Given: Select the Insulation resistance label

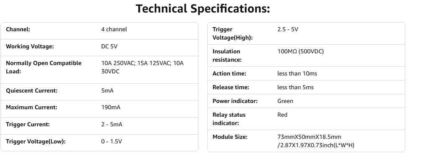Looking at the screenshot, I should 226,55.
